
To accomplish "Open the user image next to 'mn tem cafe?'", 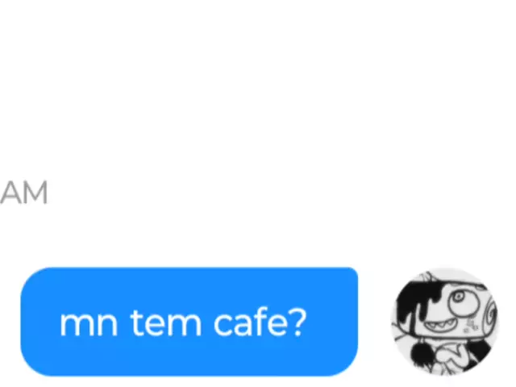I will pyautogui.click(x=446, y=322).
